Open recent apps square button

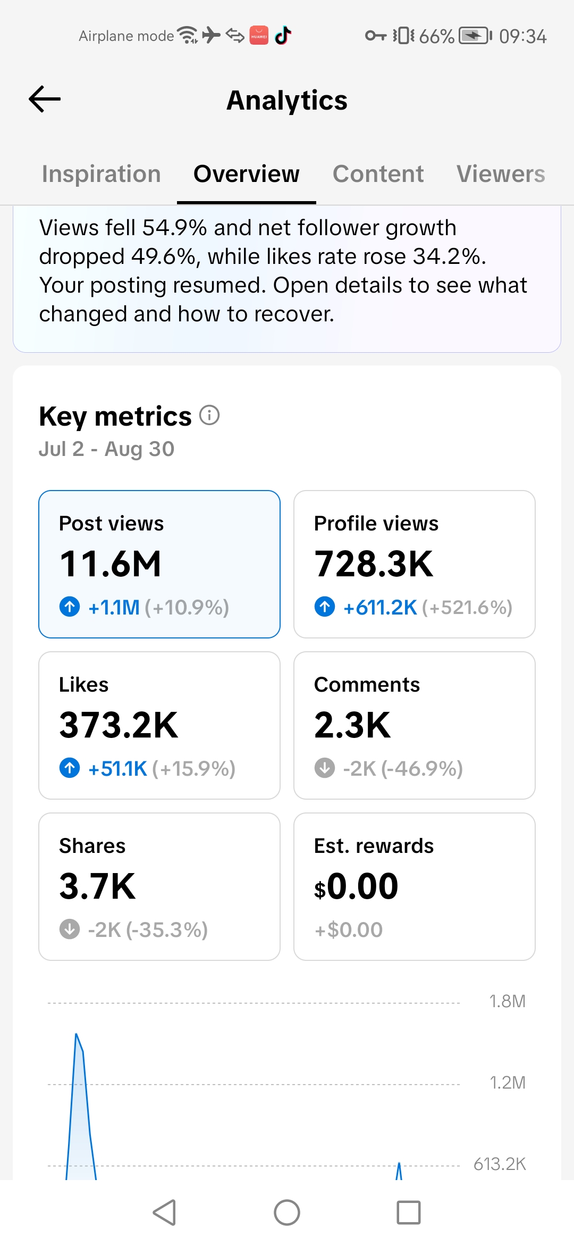pos(409,1213)
